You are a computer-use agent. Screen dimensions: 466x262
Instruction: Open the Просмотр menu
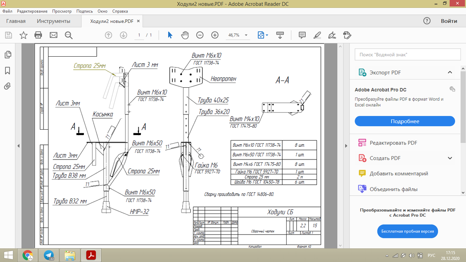pos(63,11)
